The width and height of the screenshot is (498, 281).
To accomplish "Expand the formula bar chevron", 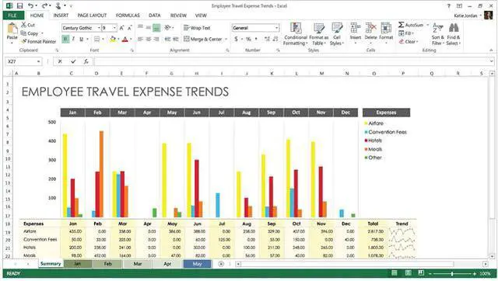I will pyautogui.click(x=492, y=61).
